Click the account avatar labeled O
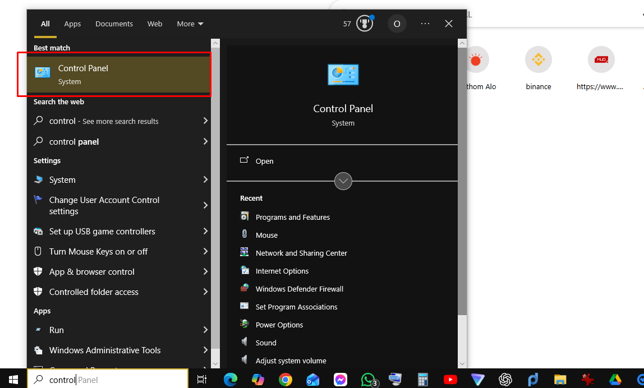 click(397, 24)
